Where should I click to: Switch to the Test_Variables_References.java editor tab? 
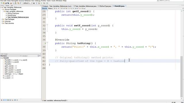click(x=86, y=6)
